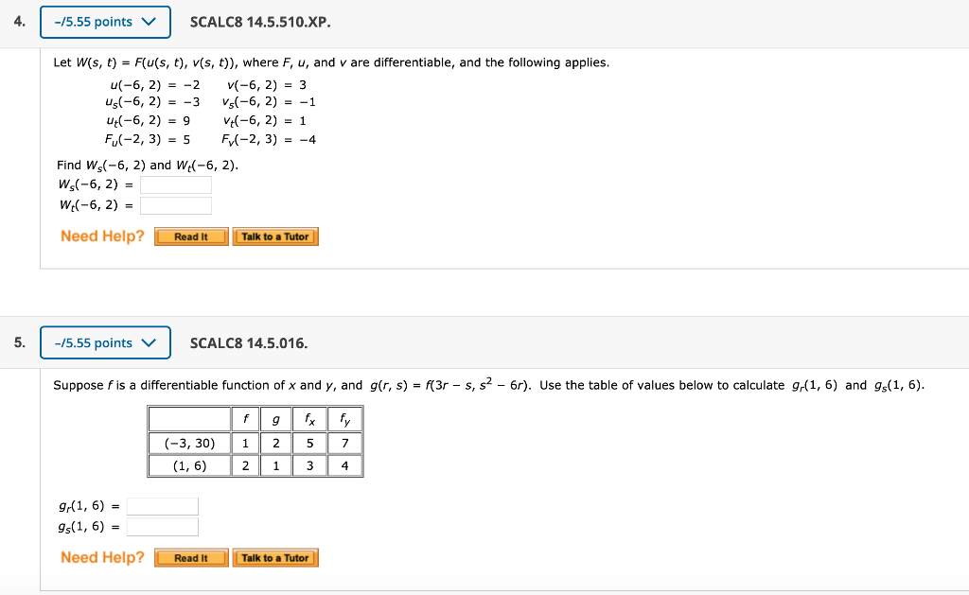The height and width of the screenshot is (595, 969).
Task: Expand the points dropdown for question 5
Action: [x=104, y=342]
